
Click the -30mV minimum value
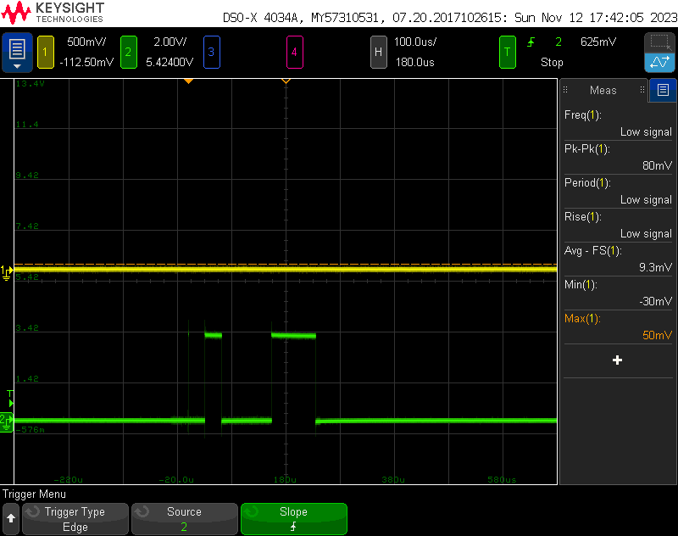pyautogui.click(x=655, y=302)
